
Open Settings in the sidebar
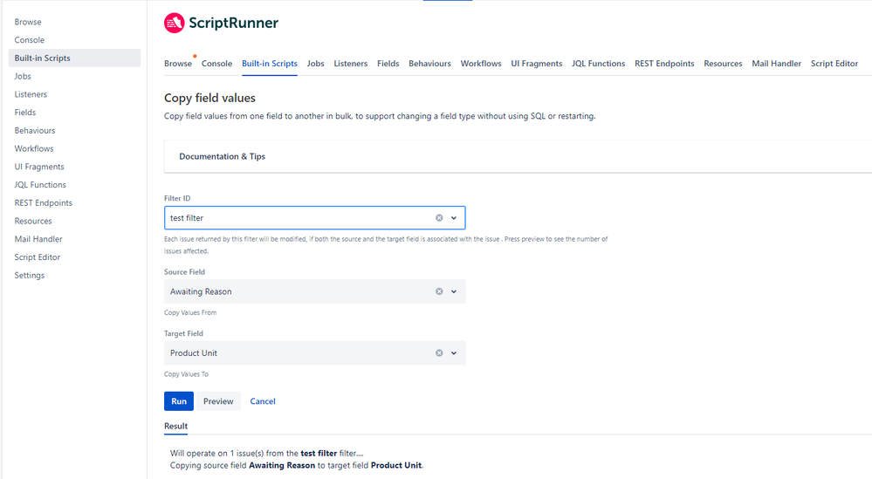point(30,275)
